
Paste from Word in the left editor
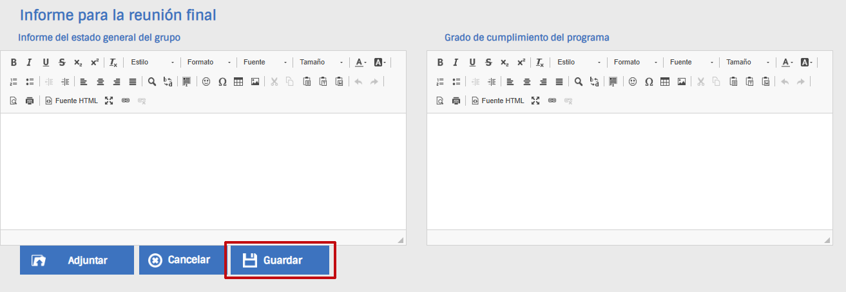[339, 82]
